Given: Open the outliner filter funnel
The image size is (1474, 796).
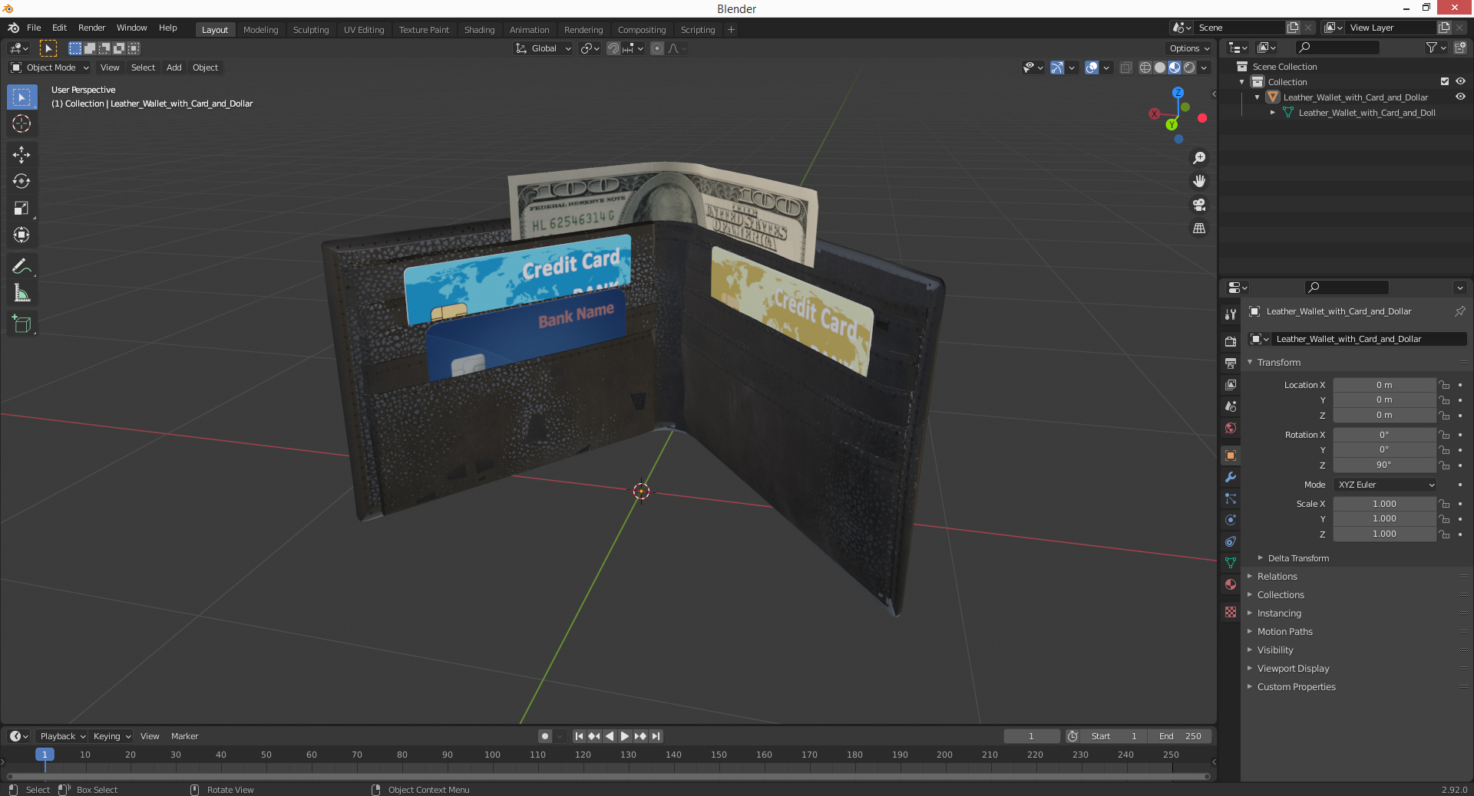Looking at the screenshot, I should (1436, 48).
